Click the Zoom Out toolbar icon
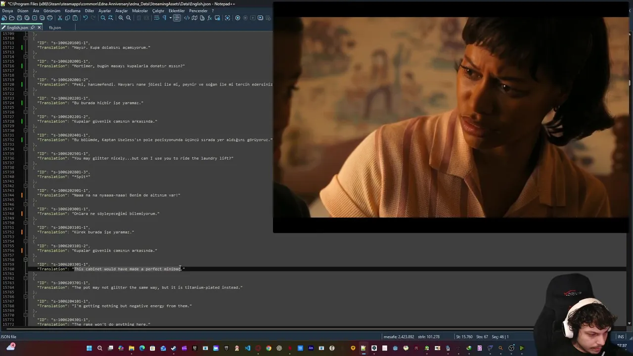This screenshot has width=633, height=356. tap(129, 18)
